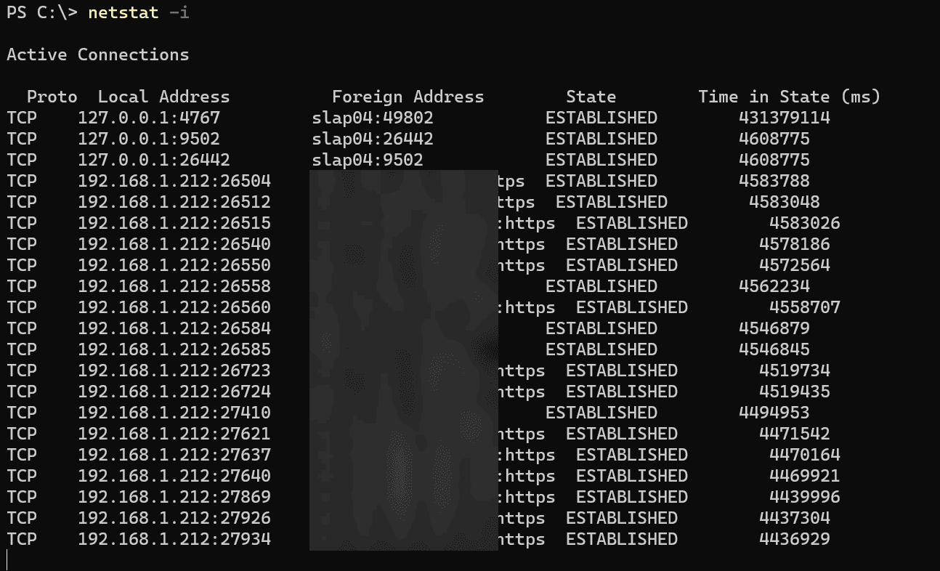
Task: Click the PS C:\> prompt text
Action: pyautogui.click(x=42, y=12)
